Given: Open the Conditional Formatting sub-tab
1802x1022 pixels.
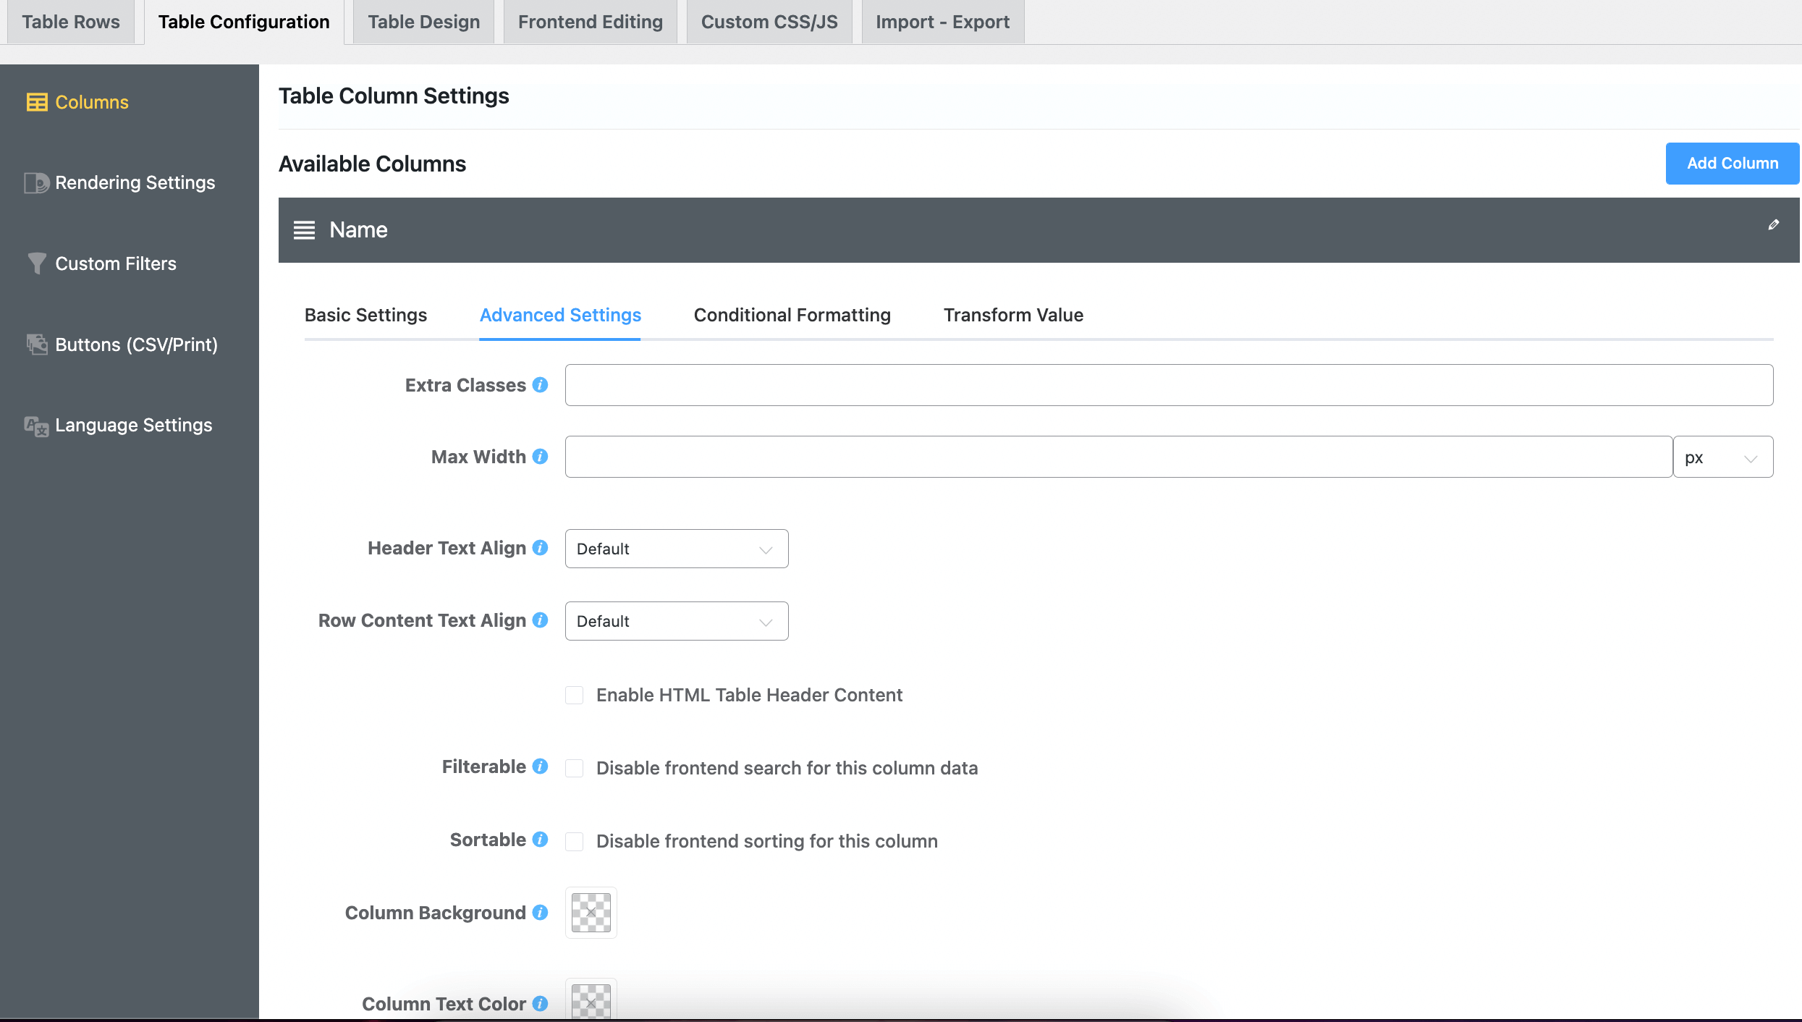Looking at the screenshot, I should click(792, 315).
